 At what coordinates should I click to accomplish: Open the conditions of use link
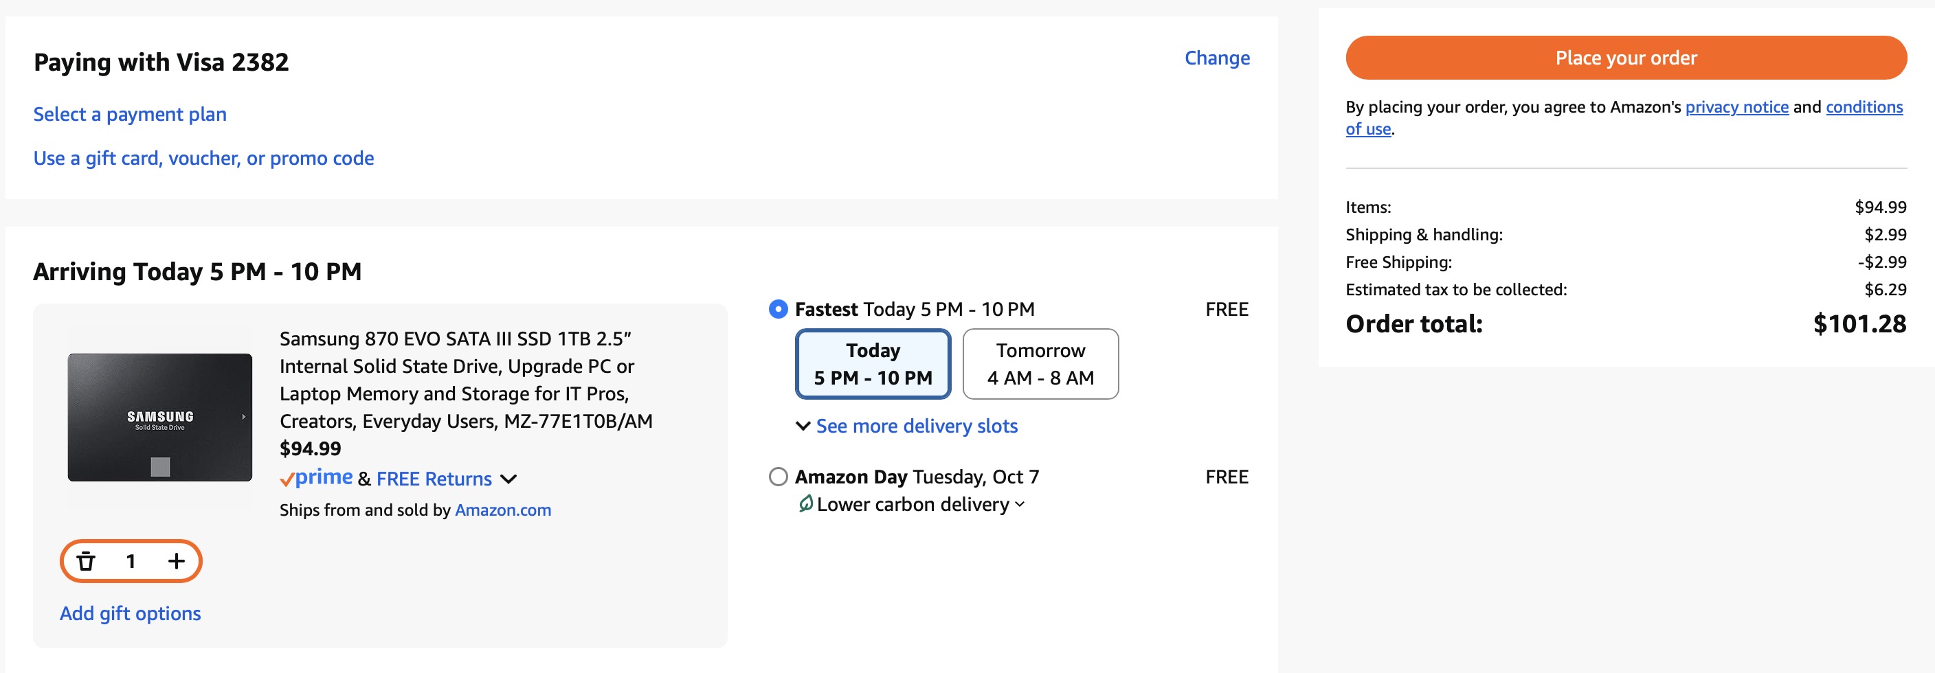point(1864,107)
